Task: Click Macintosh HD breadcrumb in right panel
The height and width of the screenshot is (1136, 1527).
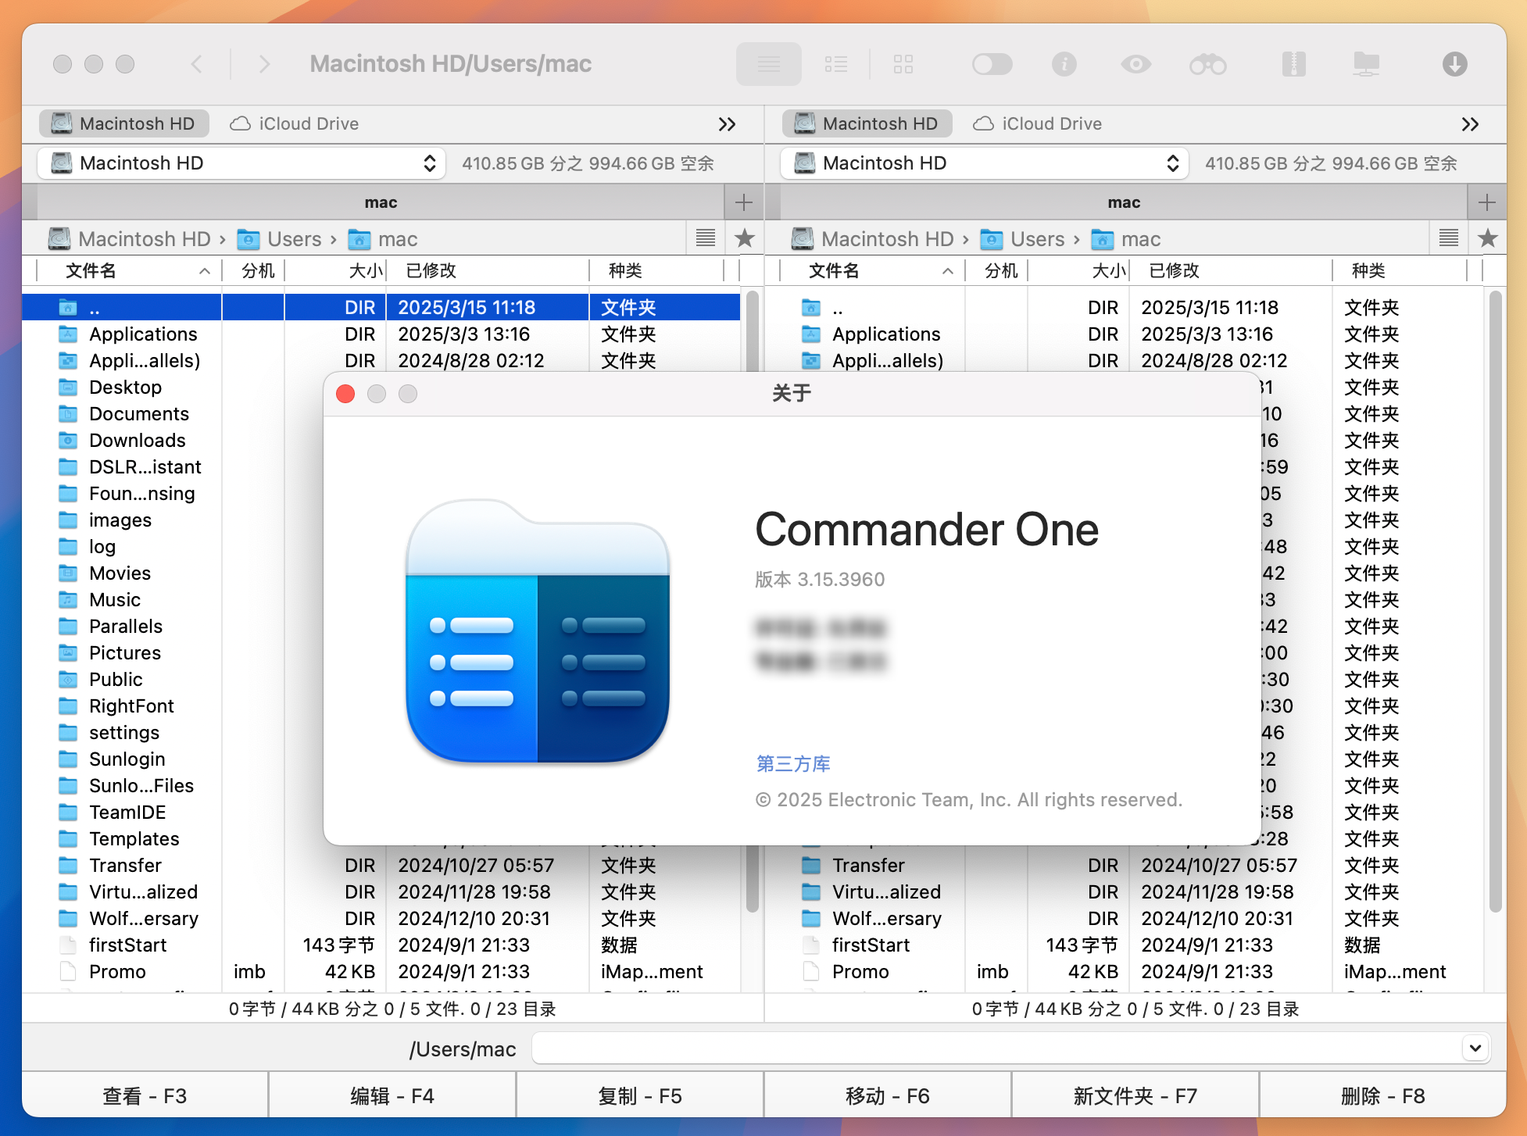Action: [x=874, y=239]
